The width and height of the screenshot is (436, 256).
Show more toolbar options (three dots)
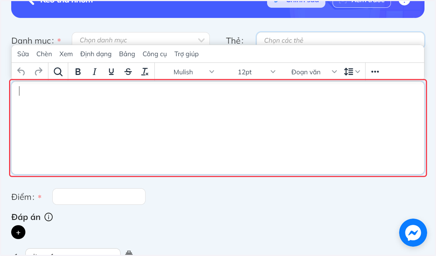(x=375, y=72)
